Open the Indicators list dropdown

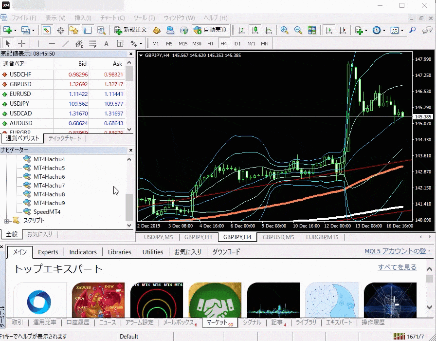[361, 30]
